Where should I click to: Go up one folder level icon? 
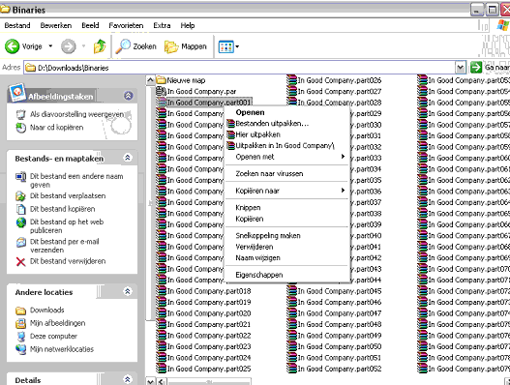pos(100,46)
